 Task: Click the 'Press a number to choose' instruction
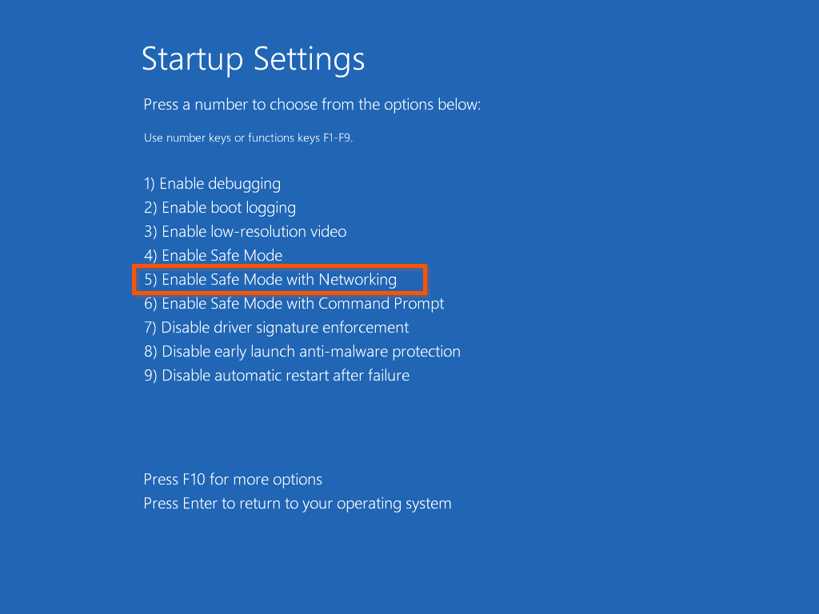tap(312, 105)
